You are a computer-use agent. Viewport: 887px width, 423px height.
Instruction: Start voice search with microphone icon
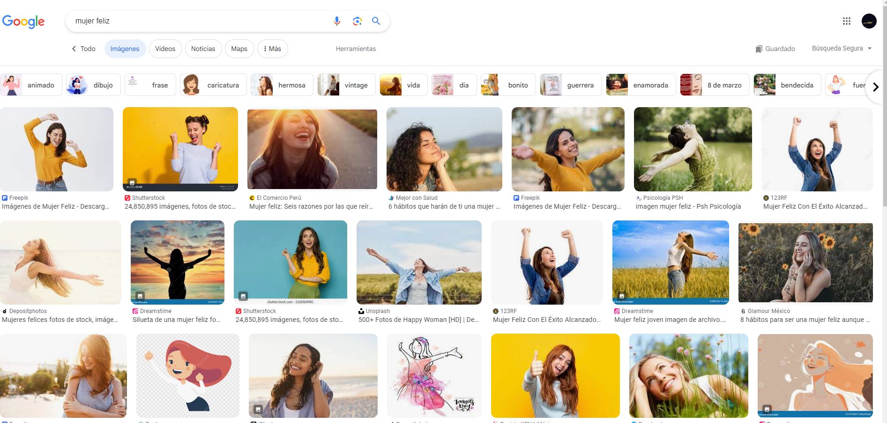[336, 21]
